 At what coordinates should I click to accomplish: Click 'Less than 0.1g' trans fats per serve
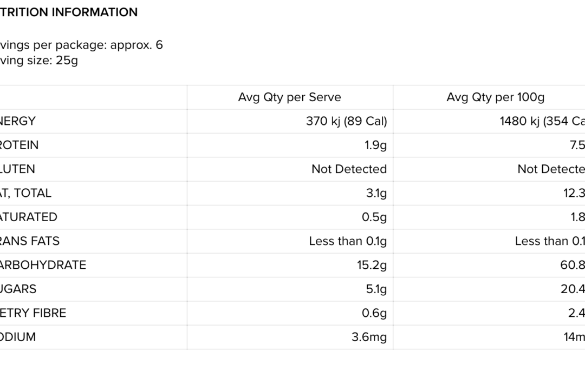pyautogui.click(x=348, y=241)
